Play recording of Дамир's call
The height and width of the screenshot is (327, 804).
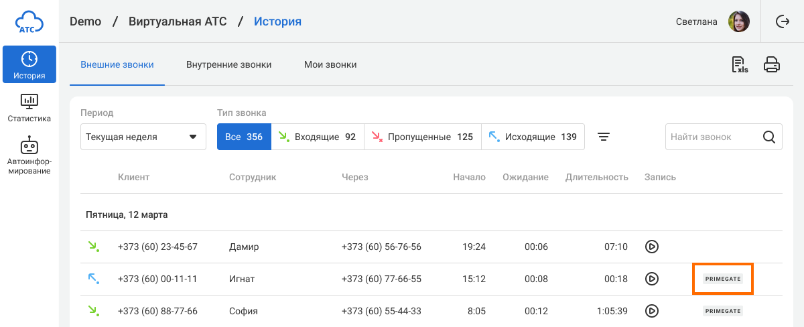click(651, 247)
